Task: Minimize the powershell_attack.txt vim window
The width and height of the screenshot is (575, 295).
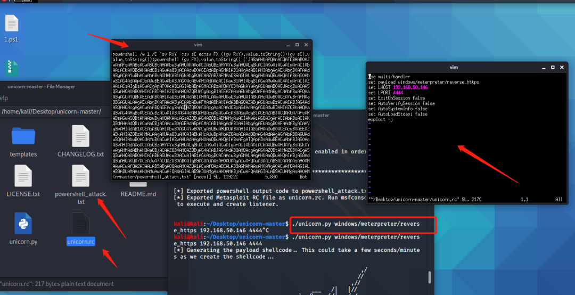Action: [288, 45]
